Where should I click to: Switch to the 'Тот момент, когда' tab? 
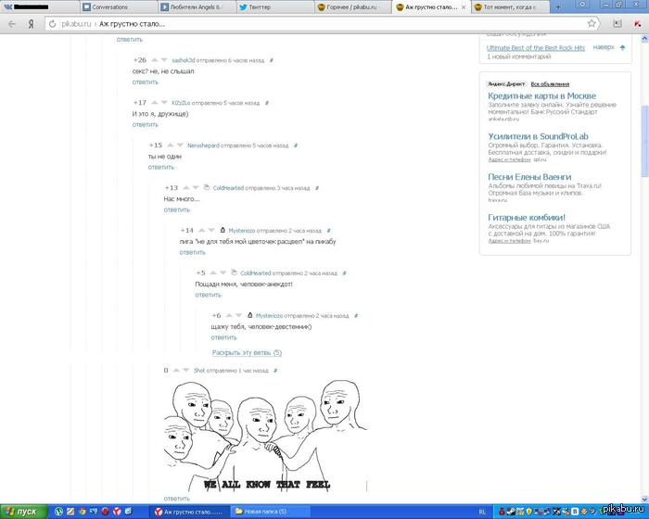(510, 7)
